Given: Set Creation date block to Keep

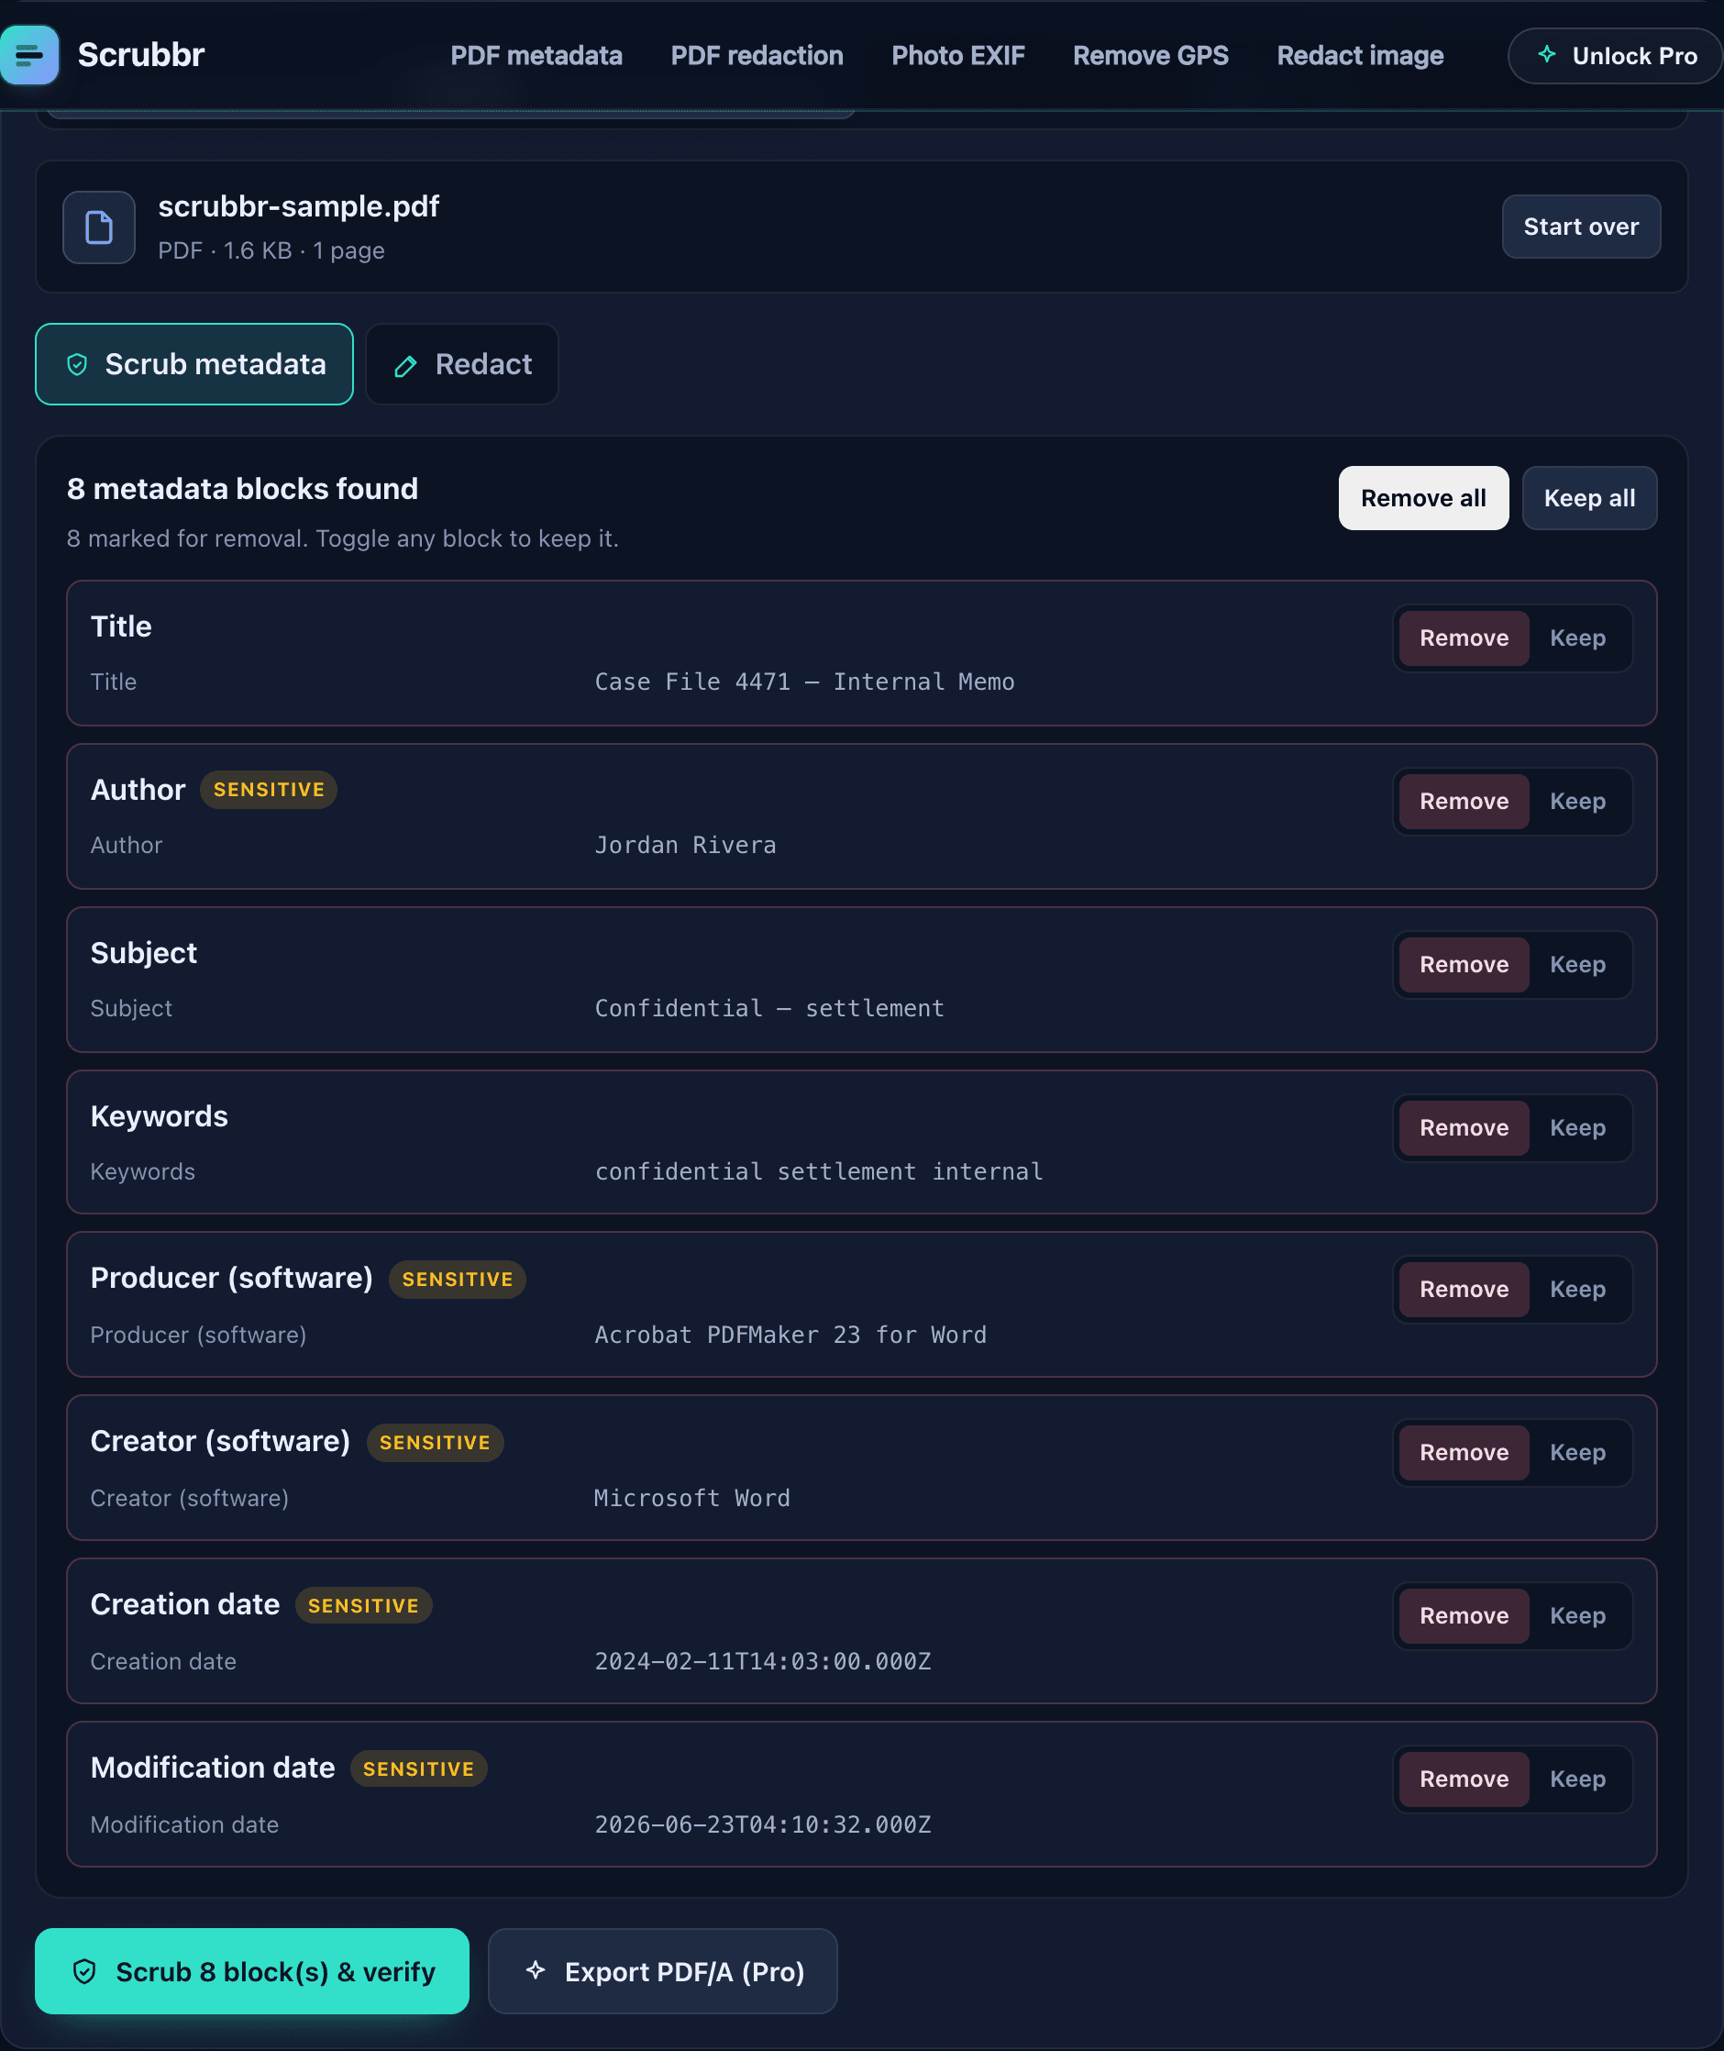Looking at the screenshot, I should pyautogui.click(x=1577, y=1616).
